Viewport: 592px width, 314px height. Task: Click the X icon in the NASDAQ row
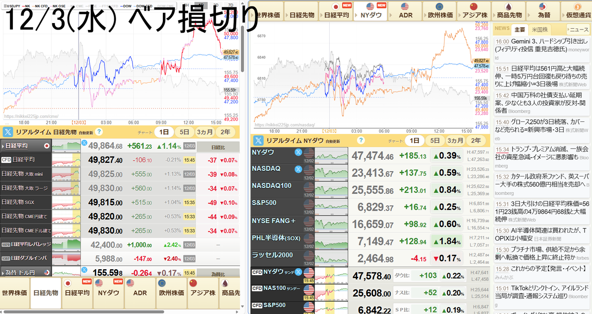(x=298, y=169)
